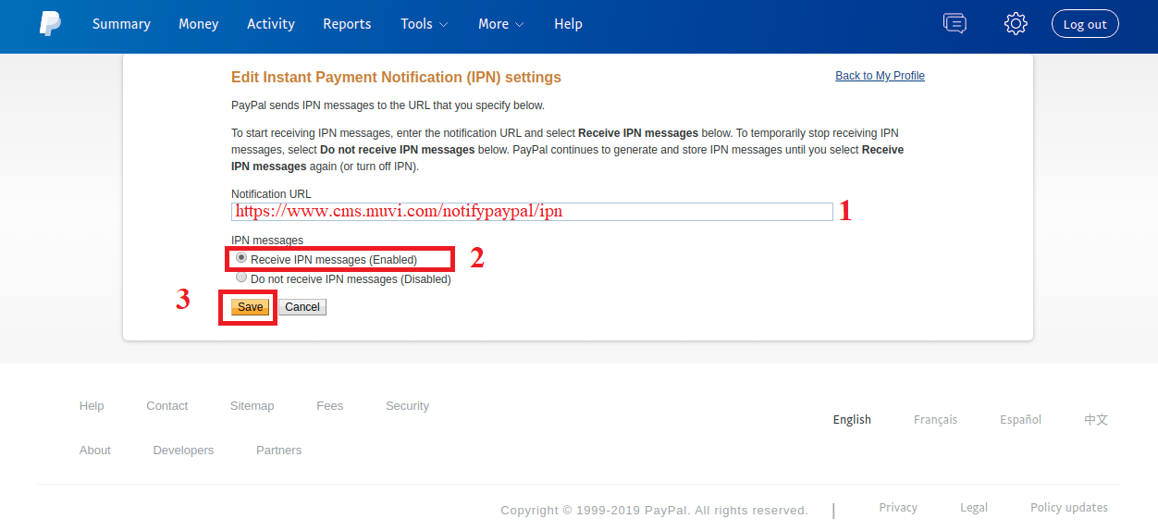This screenshot has height=531, width=1158.
Task: Open the messages chat icon
Action: pos(955,23)
